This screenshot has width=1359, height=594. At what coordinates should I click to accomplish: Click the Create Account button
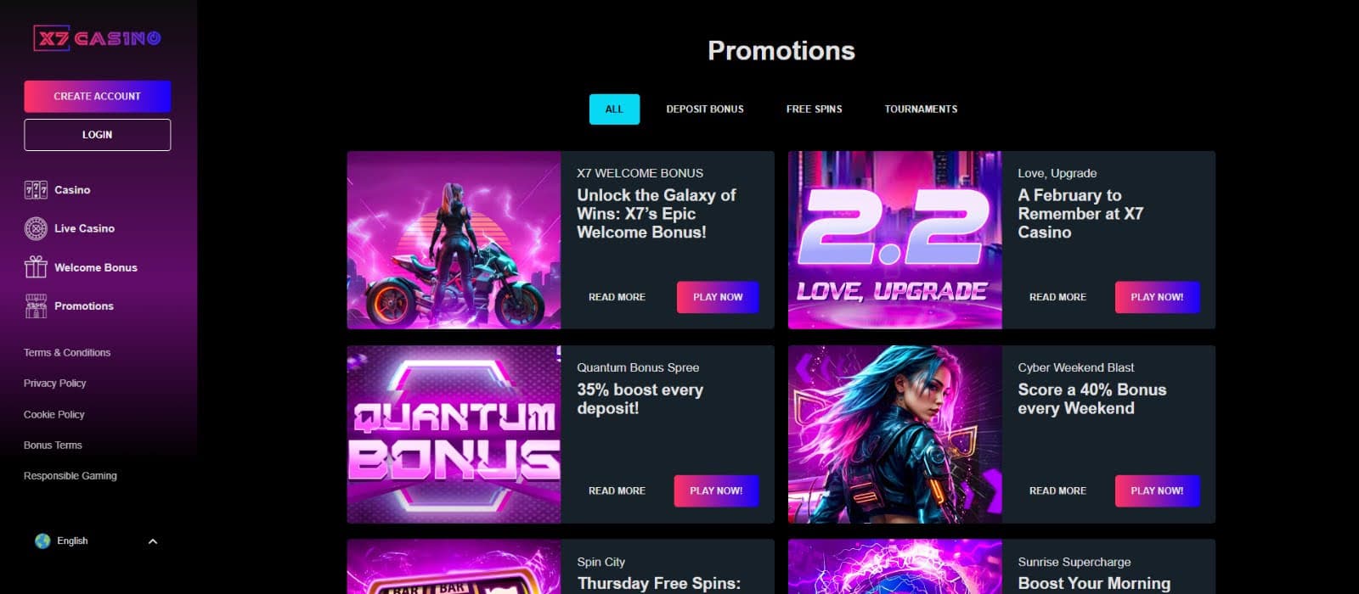point(98,97)
